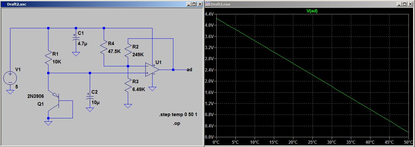Click the ground symbol below C1

[x=76, y=54]
